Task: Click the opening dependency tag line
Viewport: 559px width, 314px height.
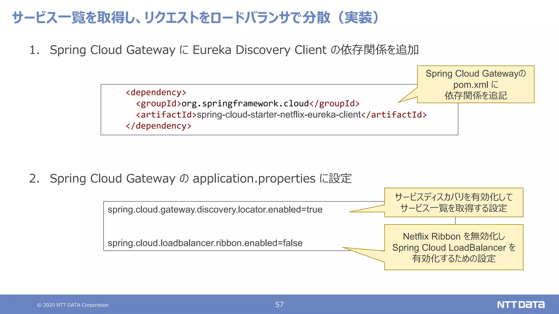Action: click(156, 92)
